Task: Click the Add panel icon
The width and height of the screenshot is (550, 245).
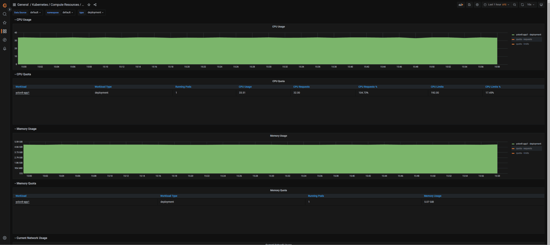Action: (461, 5)
